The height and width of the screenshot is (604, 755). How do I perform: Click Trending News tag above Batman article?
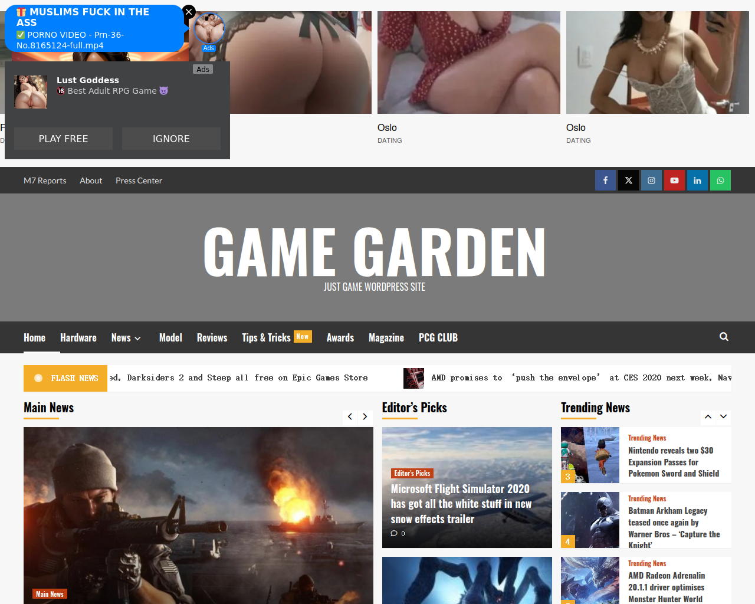coord(647,498)
